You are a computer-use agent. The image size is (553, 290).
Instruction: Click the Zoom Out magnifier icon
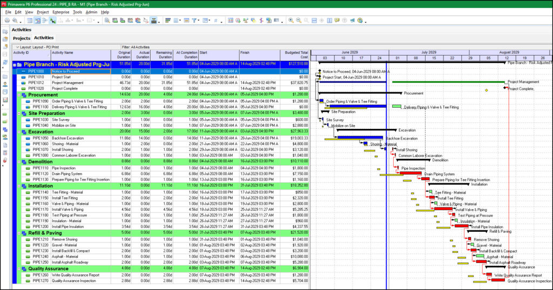[299, 20]
